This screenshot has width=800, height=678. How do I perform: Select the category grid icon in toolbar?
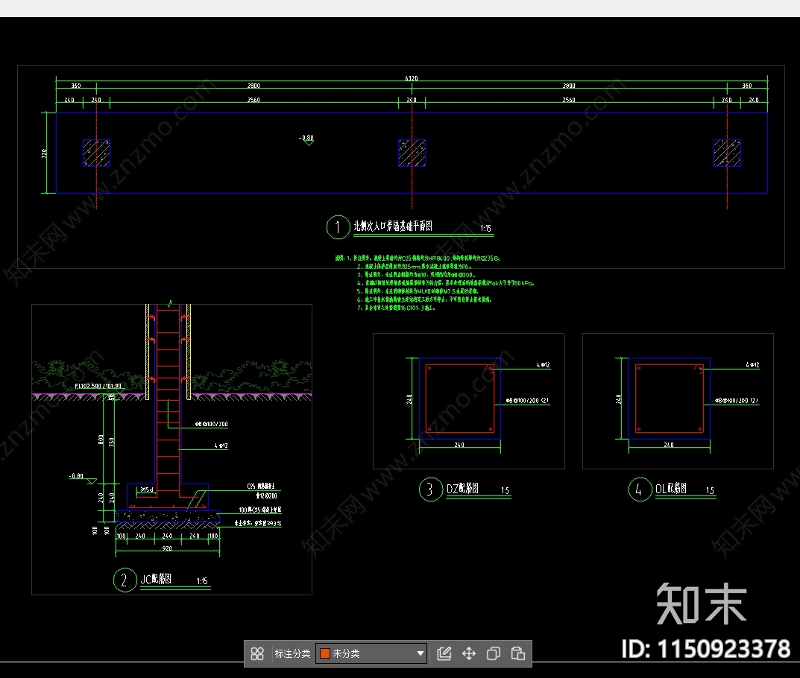pyautogui.click(x=258, y=653)
